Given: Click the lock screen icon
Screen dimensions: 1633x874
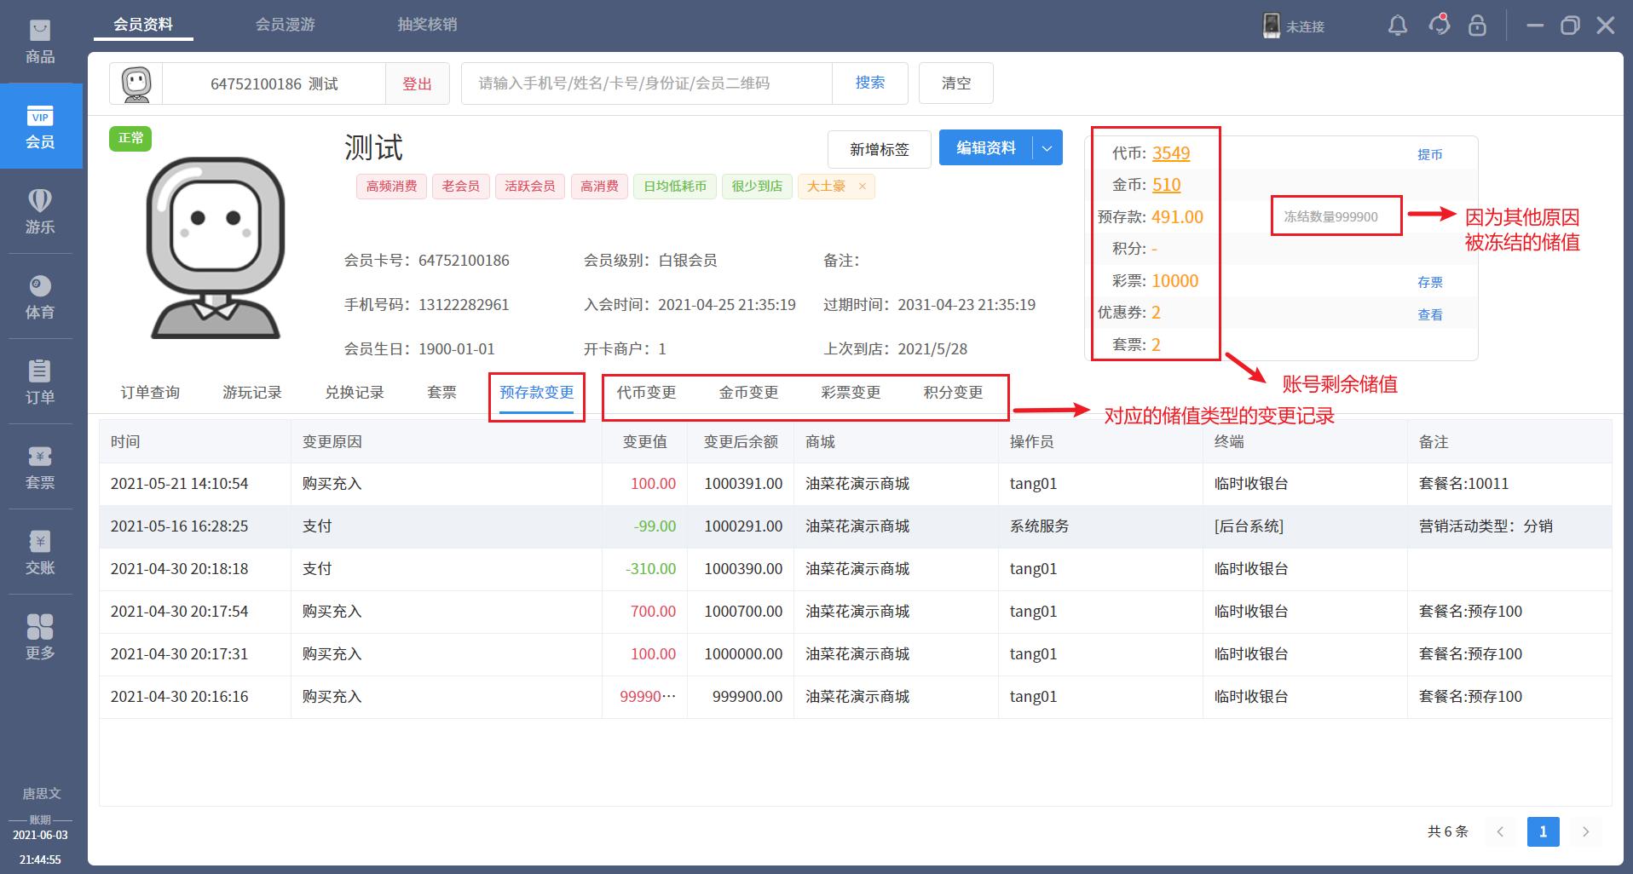Looking at the screenshot, I should (x=1477, y=26).
